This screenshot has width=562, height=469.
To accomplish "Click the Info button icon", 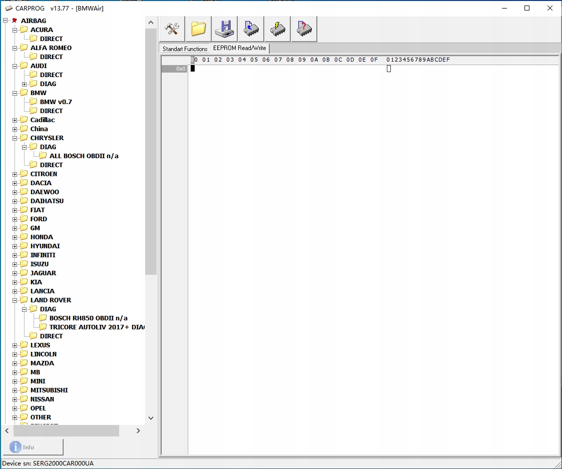I will tap(16, 447).
